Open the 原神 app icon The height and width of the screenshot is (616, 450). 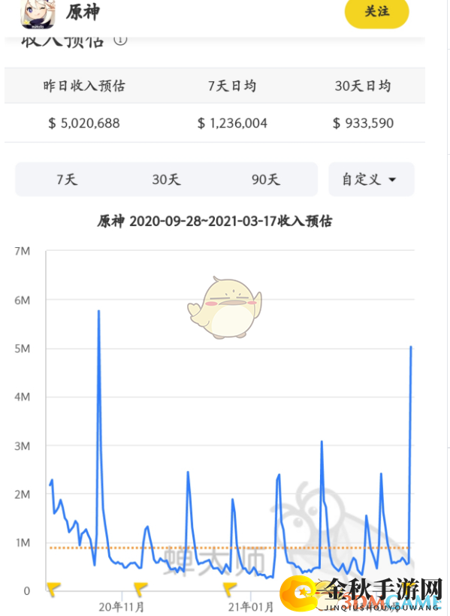pyautogui.click(x=38, y=14)
